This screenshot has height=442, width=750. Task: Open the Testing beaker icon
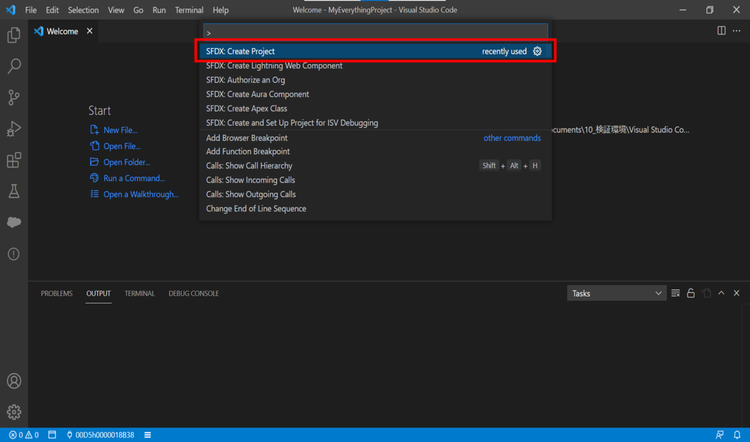coord(14,191)
